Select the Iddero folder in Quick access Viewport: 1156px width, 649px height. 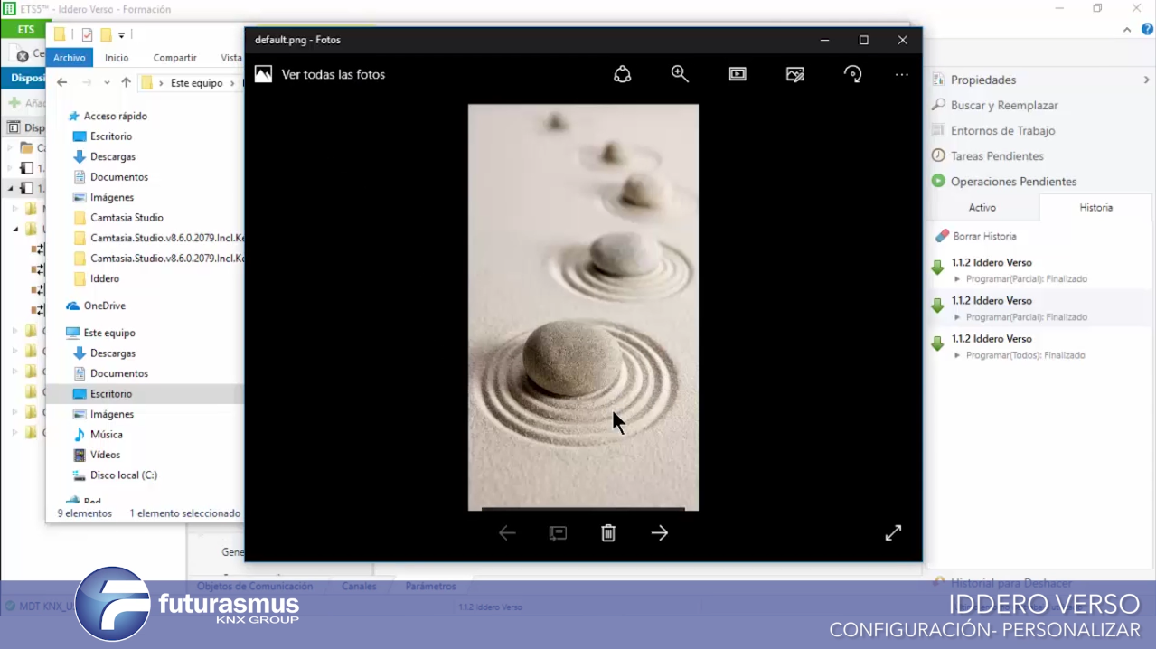click(x=105, y=278)
